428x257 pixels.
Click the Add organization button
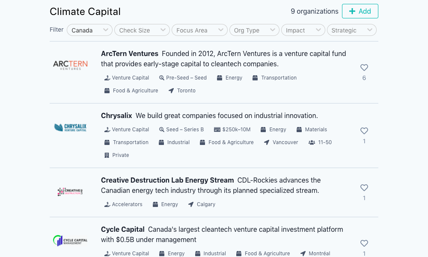pyautogui.click(x=360, y=11)
